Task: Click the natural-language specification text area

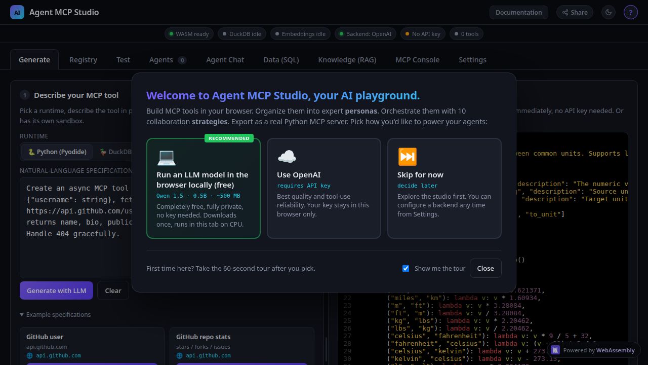Action: (76, 228)
